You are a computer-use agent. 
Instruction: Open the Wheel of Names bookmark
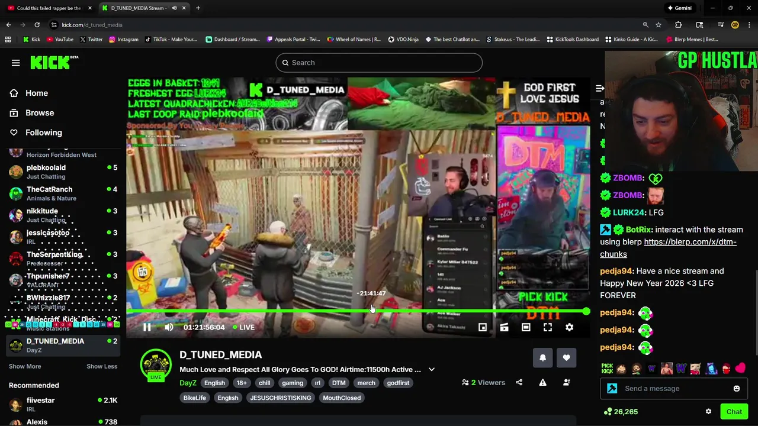[354, 40]
